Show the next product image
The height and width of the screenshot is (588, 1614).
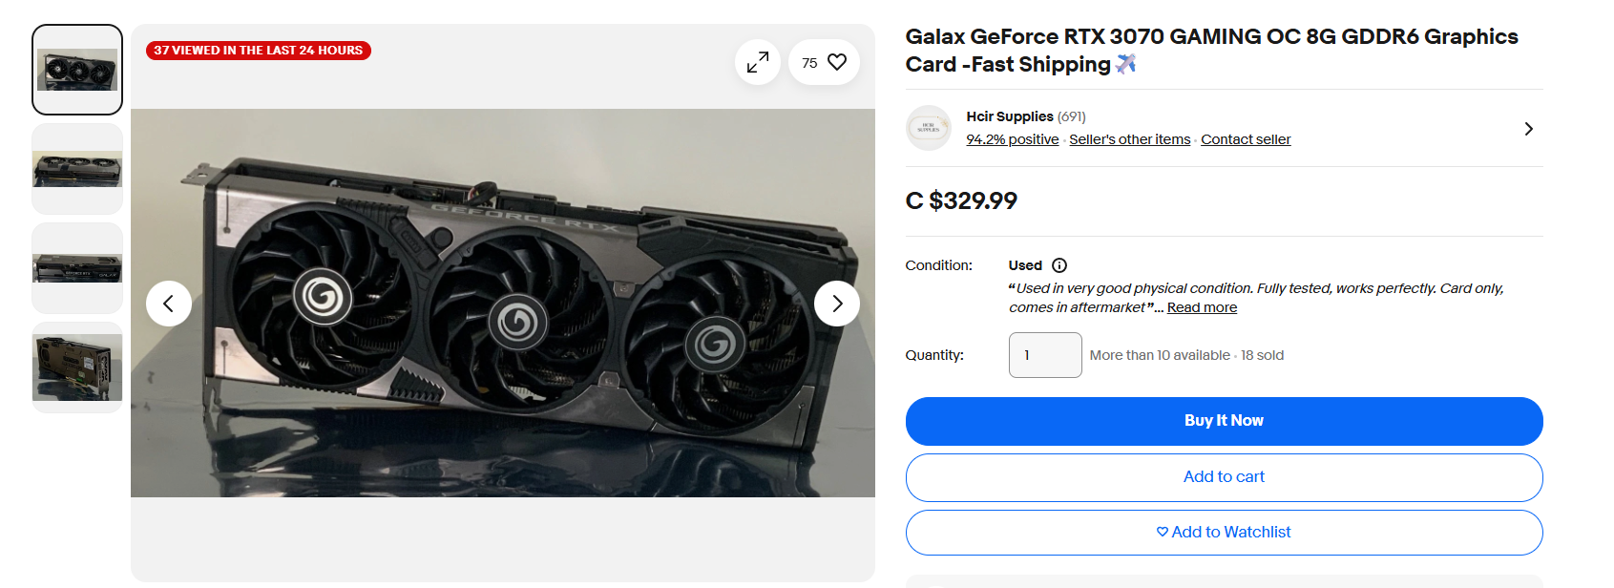coord(837,304)
